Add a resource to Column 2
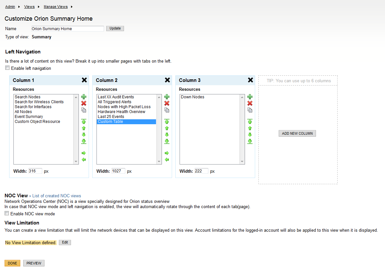The width and height of the screenshot is (385, 273). tap(167, 97)
